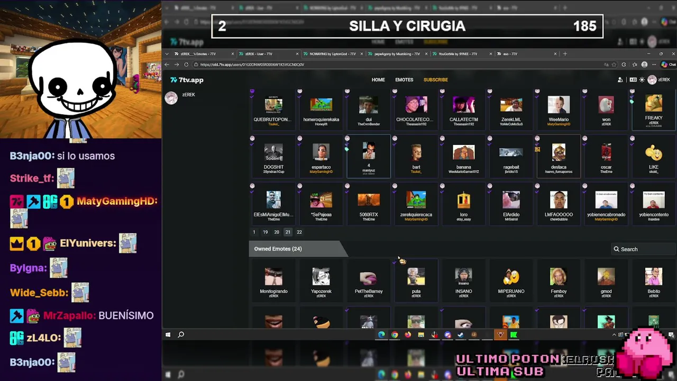Screen dimensions: 677x381
Task: Switch to the pepeAgony by Mustiking tab
Action: (x=397, y=54)
